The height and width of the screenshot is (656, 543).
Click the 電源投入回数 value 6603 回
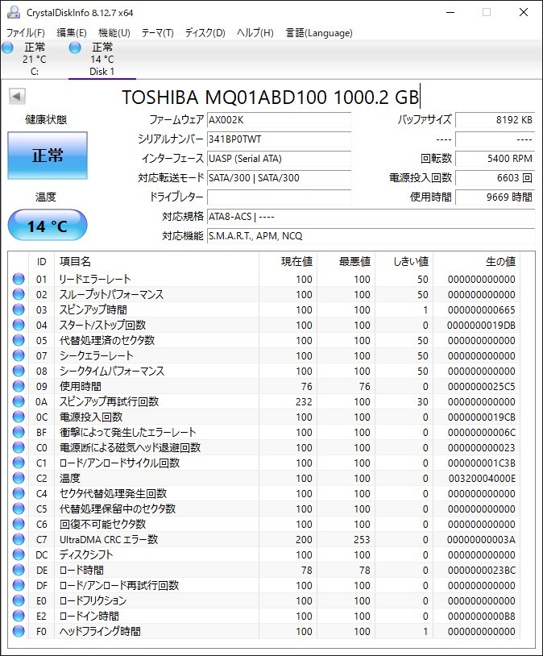[x=495, y=178]
